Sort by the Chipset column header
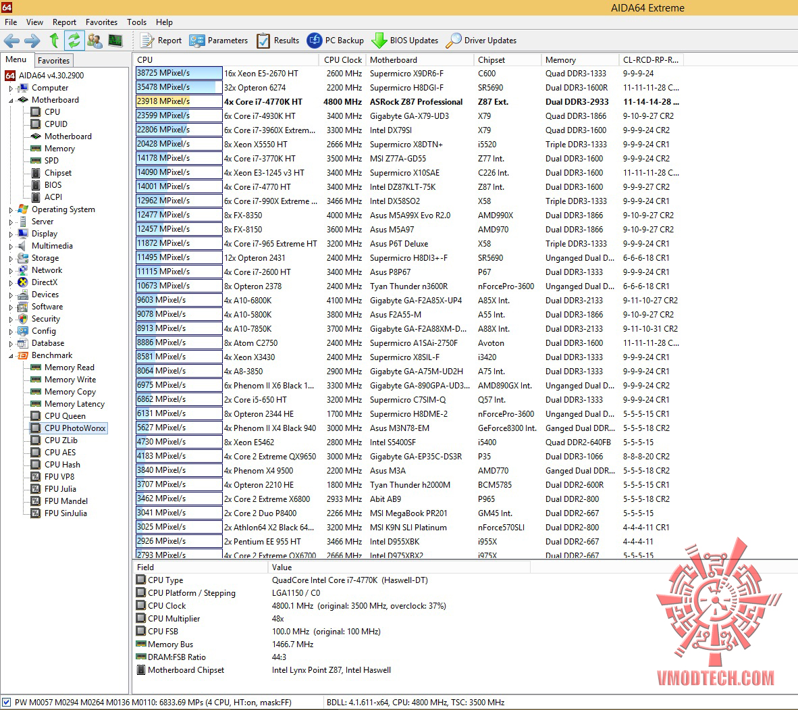 (x=507, y=60)
